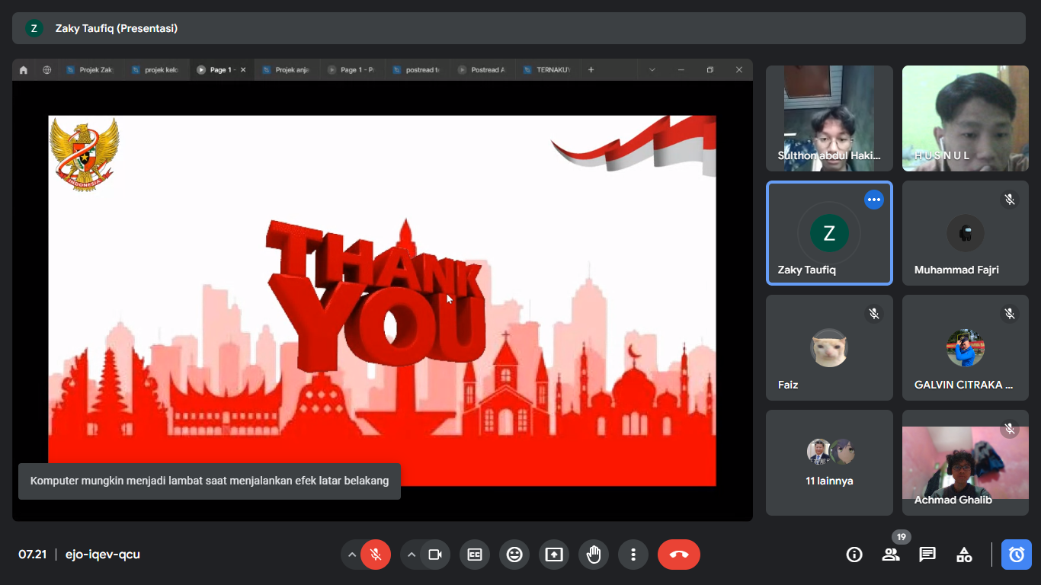
Task: Toggle the camera on or off
Action: [435, 555]
